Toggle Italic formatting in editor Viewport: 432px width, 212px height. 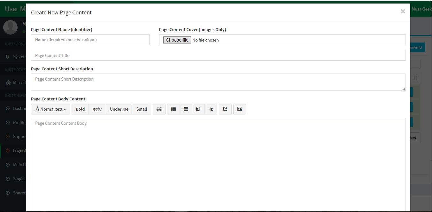point(97,109)
